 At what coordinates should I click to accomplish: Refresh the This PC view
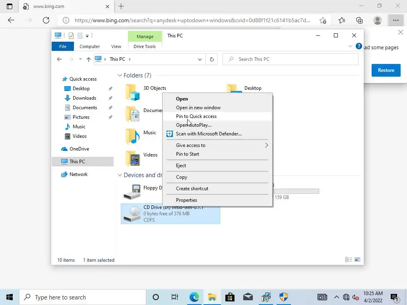(x=212, y=60)
